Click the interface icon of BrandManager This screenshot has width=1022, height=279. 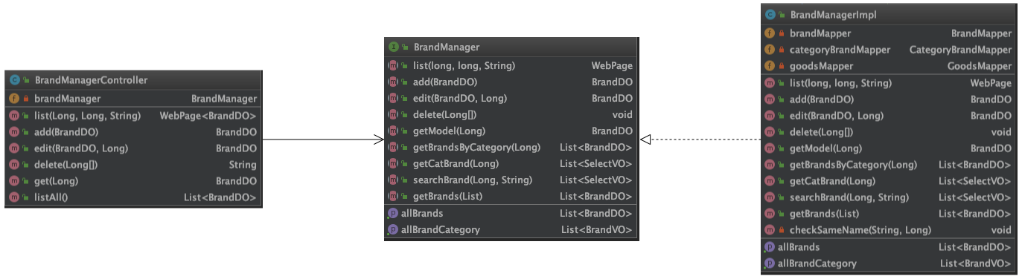click(394, 47)
